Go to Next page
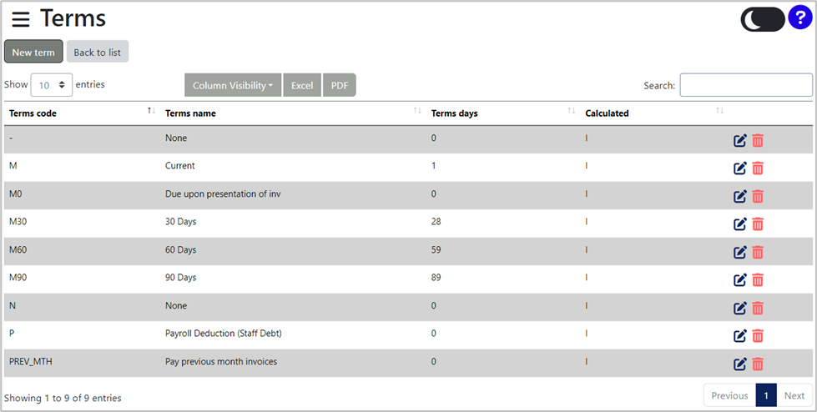817x412 pixels. (x=794, y=395)
